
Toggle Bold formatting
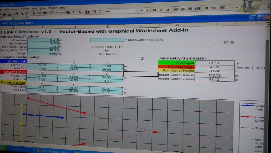click(155, 10)
